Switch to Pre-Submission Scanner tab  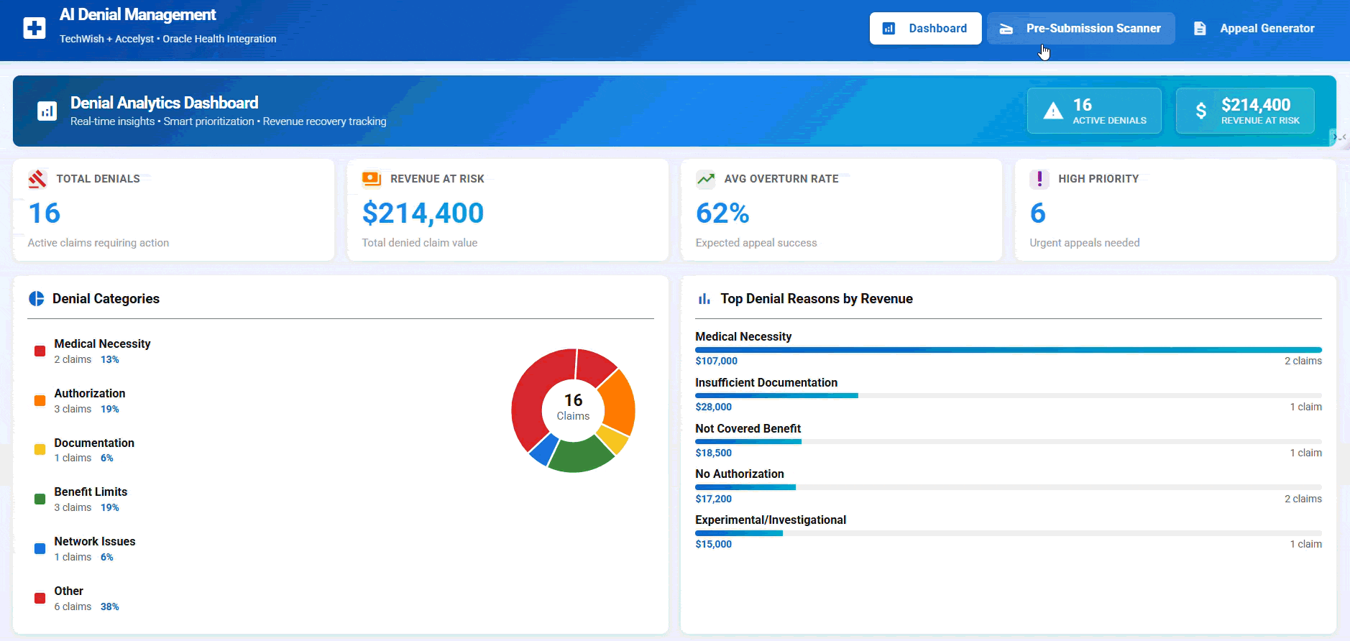1080,29
